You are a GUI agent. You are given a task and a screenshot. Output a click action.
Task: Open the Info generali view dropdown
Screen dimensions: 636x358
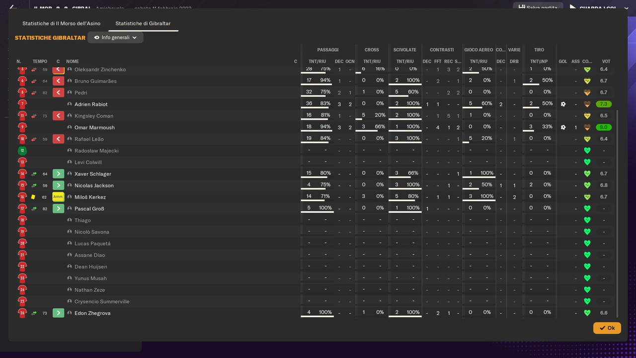pos(115,37)
